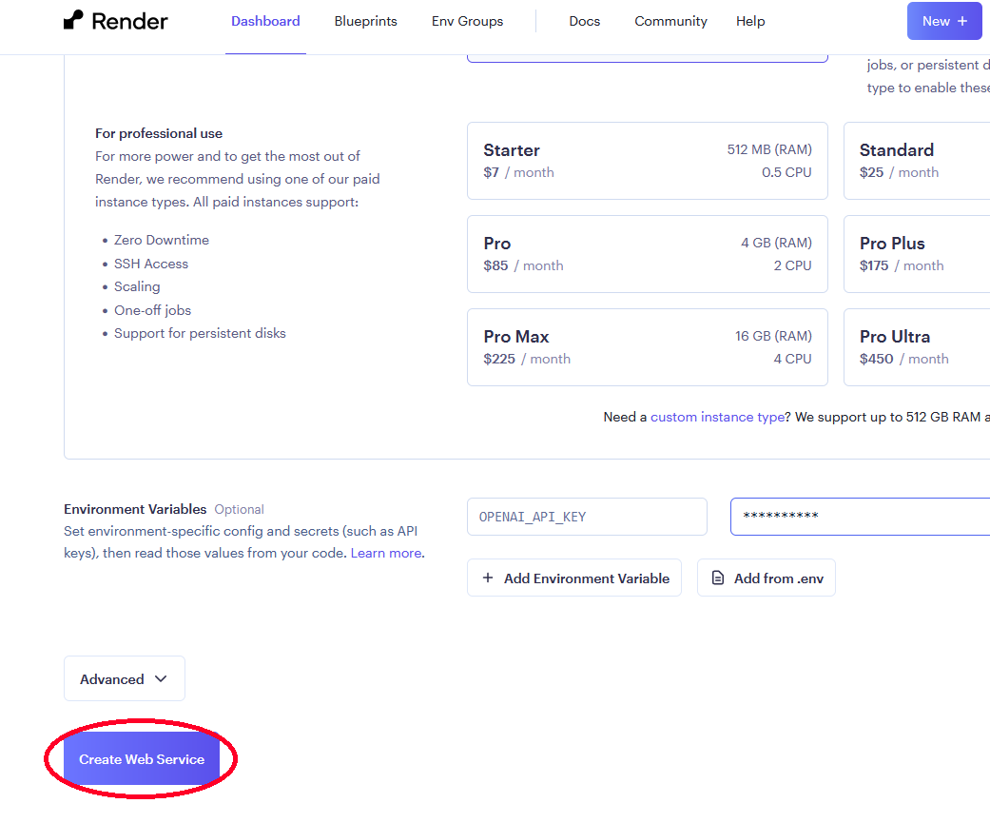
Task: Click the OPENAI_API_KEY input field
Action: pos(586,516)
